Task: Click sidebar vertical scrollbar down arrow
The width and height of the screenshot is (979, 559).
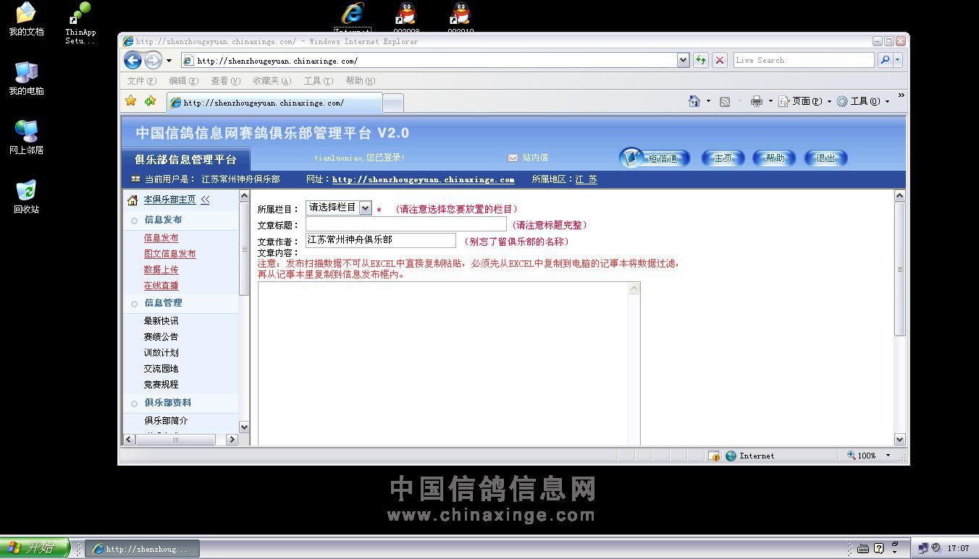Action: pyautogui.click(x=244, y=427)
